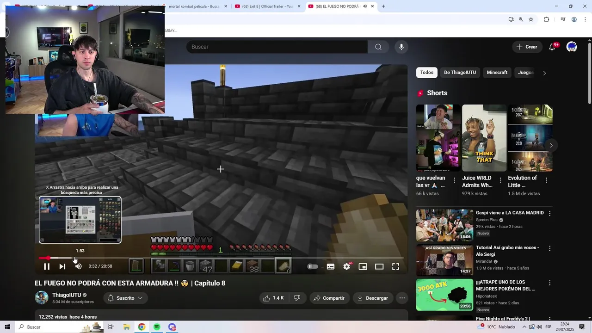Open Spotify from taskbar
Viewport: 592px width, 333px height.
coord(157,327)
